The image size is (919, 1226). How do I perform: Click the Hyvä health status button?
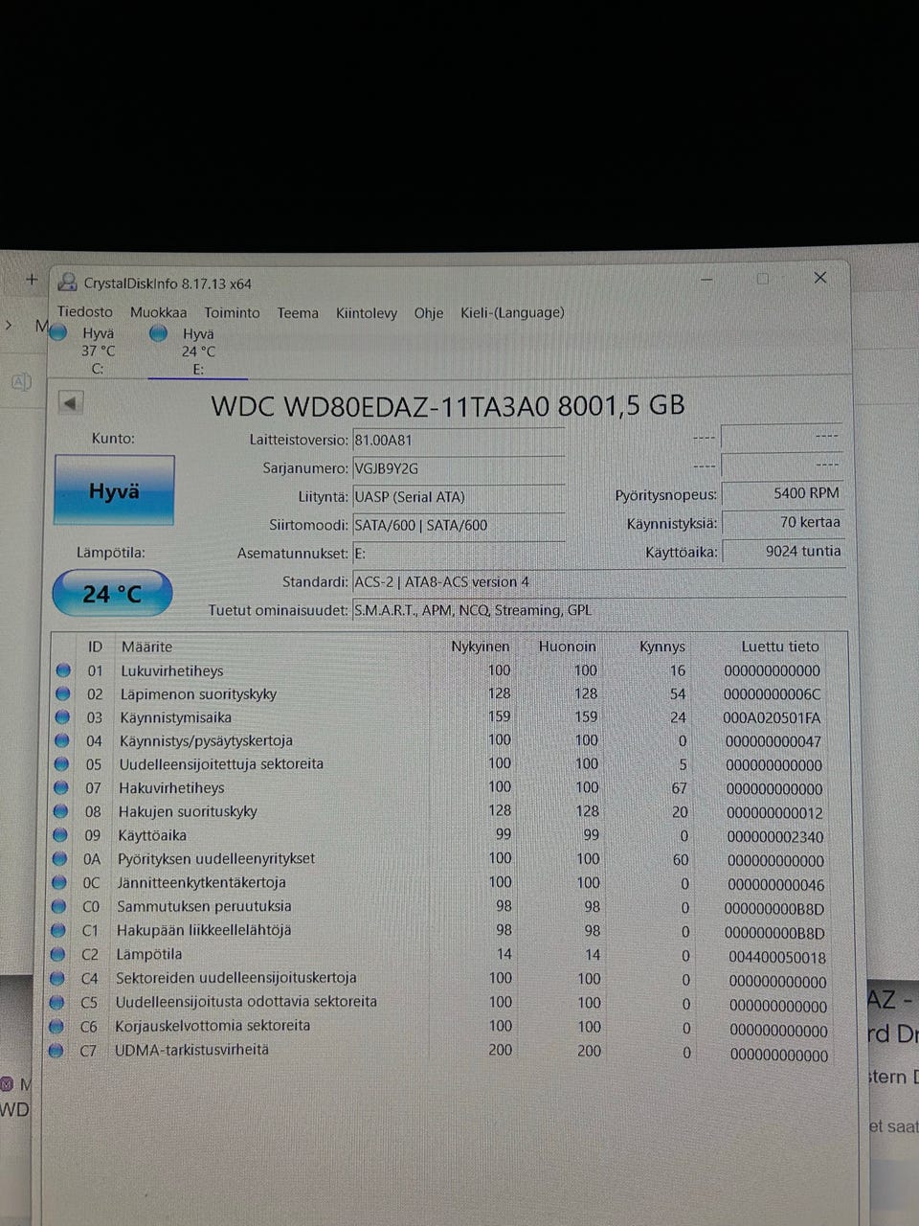(x=114, y=490)
